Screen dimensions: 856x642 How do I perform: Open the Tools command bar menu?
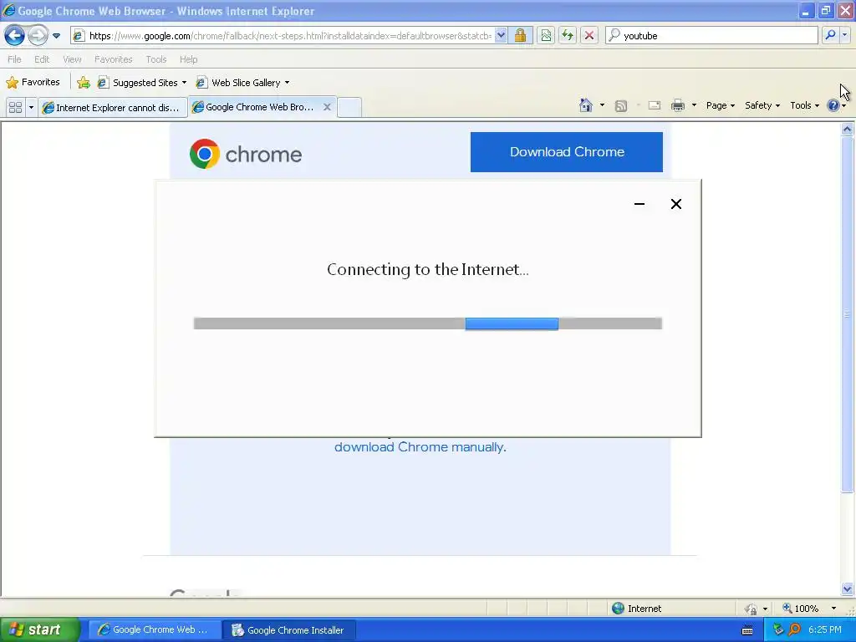[804, 105]
